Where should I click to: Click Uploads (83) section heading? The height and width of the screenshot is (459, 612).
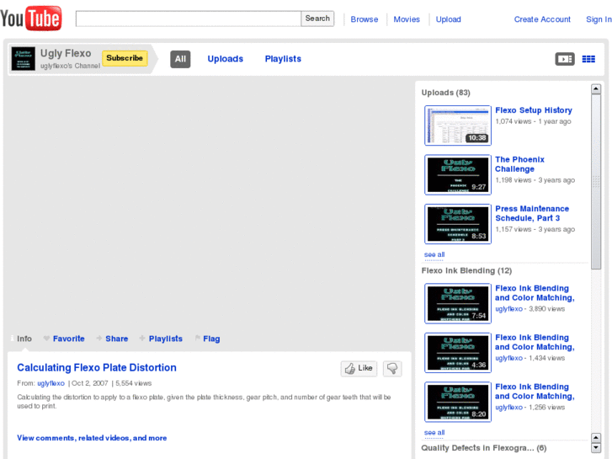445,93
